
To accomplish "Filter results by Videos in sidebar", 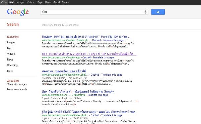I will 11,54.
